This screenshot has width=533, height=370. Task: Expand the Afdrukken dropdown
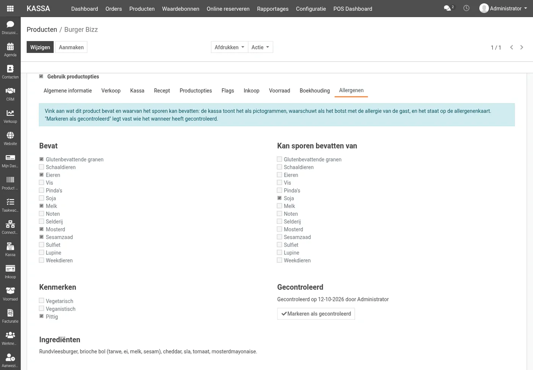pyautogui.click(x=230, y=47)
